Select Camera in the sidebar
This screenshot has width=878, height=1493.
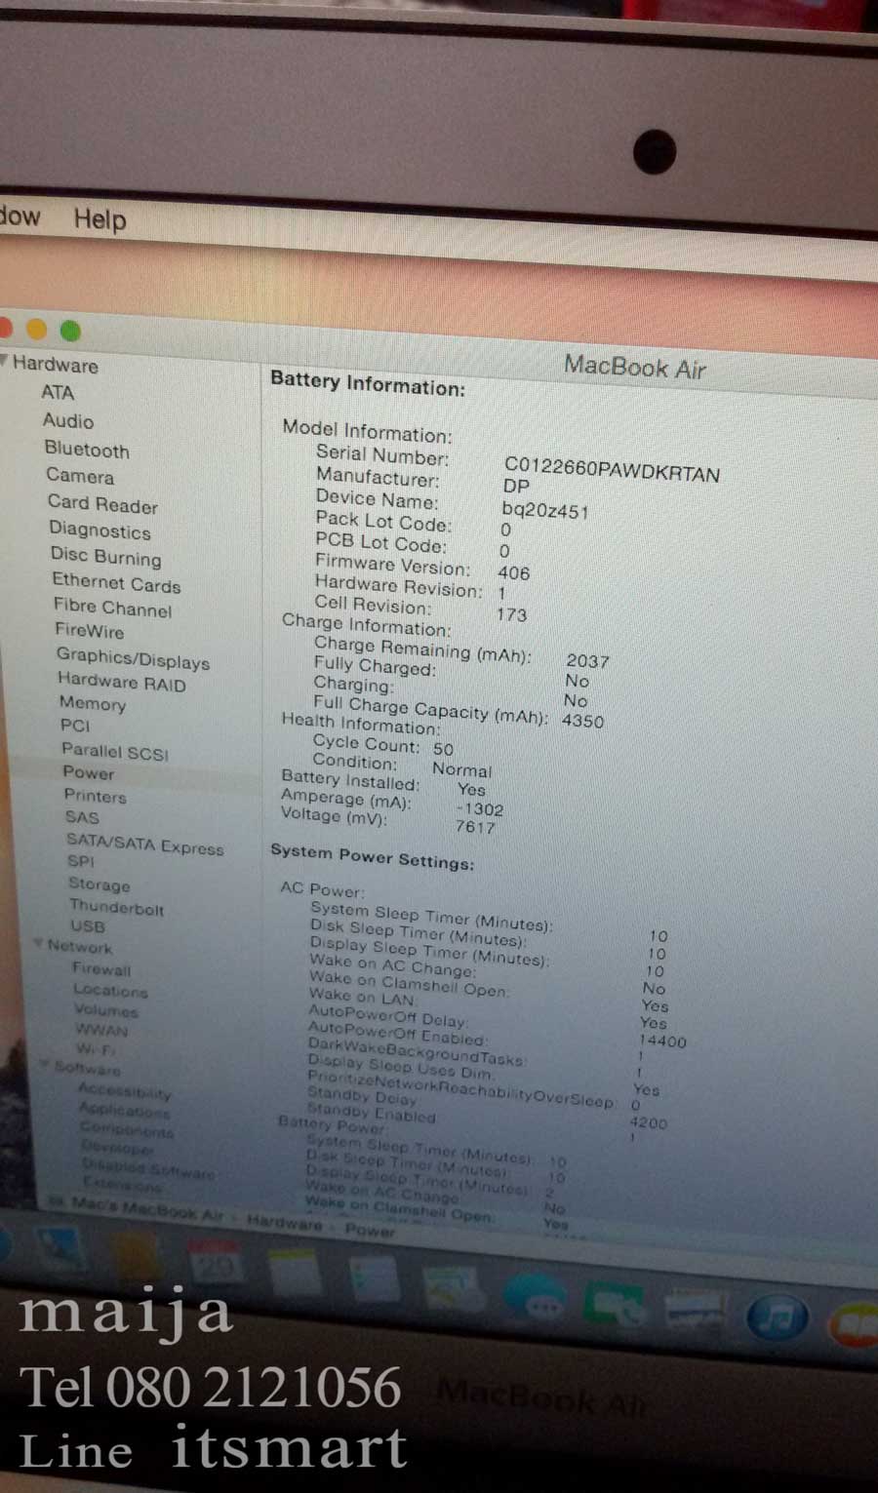point(80,476)
